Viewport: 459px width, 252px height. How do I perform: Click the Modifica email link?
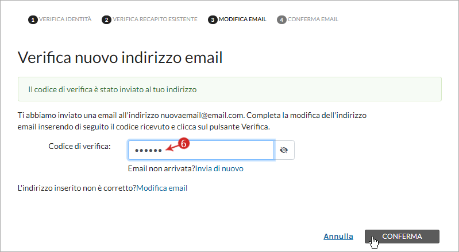pos(162,188)
